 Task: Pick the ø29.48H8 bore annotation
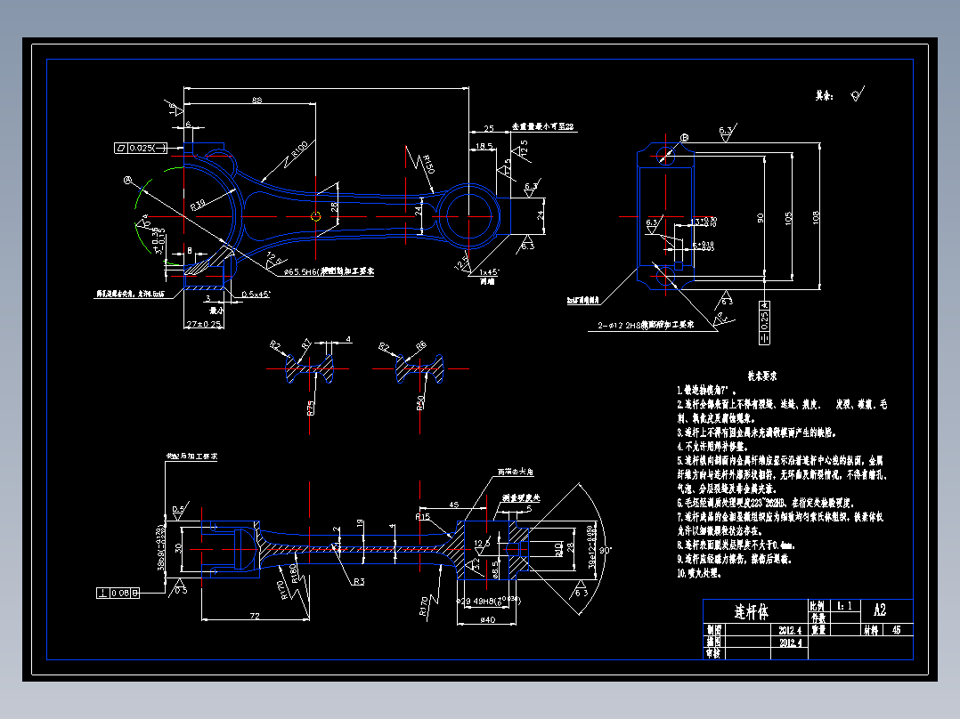(x=489, y=601)
